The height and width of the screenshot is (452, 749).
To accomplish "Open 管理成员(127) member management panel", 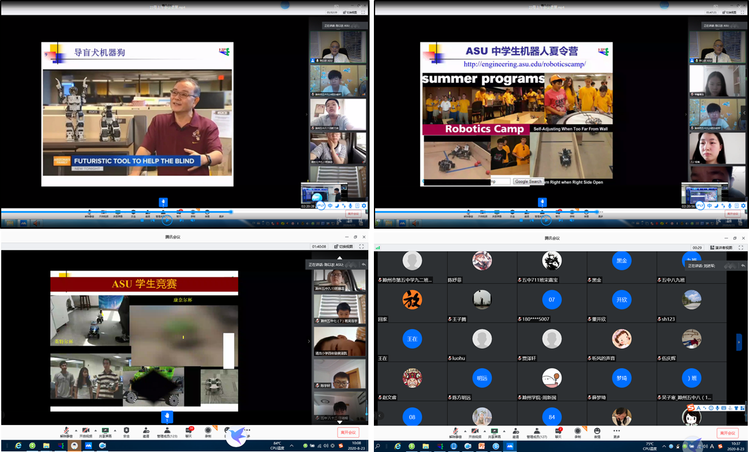I will pos(537,432).
